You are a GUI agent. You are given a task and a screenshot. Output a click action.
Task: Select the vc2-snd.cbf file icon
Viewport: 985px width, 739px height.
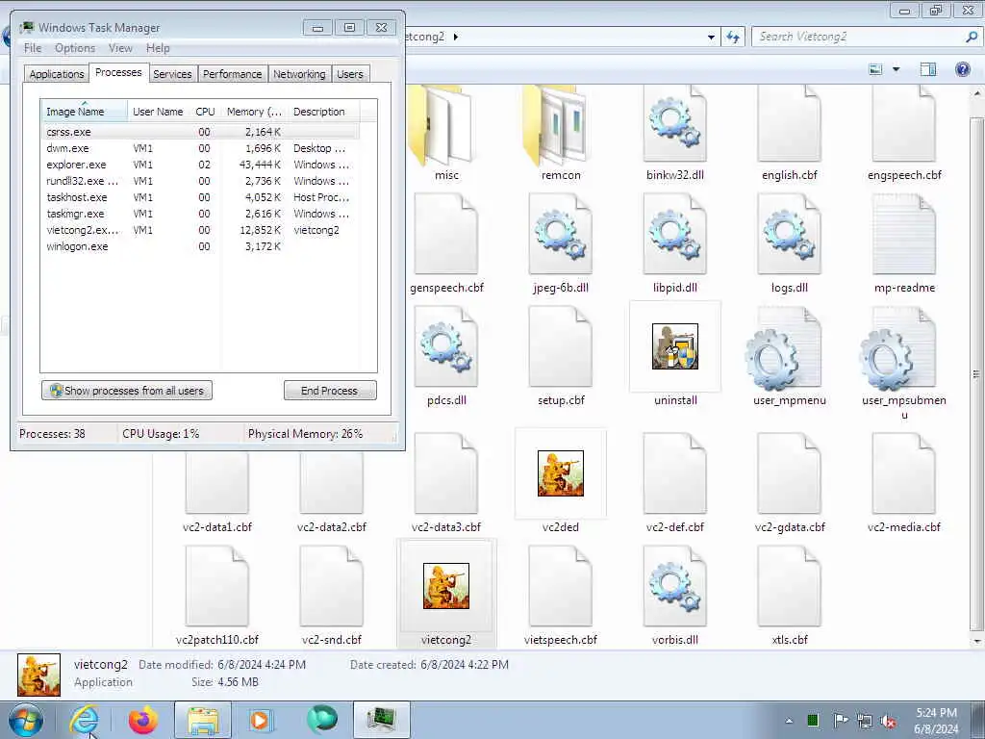[x=332, y=586]
